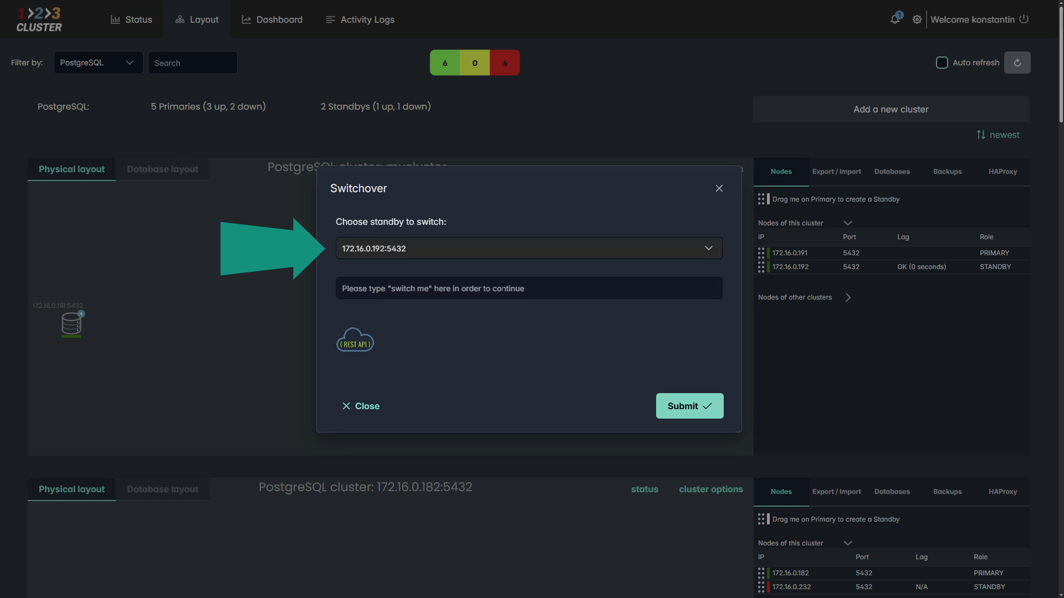Switch to the Backups tab

pos(947,172)
